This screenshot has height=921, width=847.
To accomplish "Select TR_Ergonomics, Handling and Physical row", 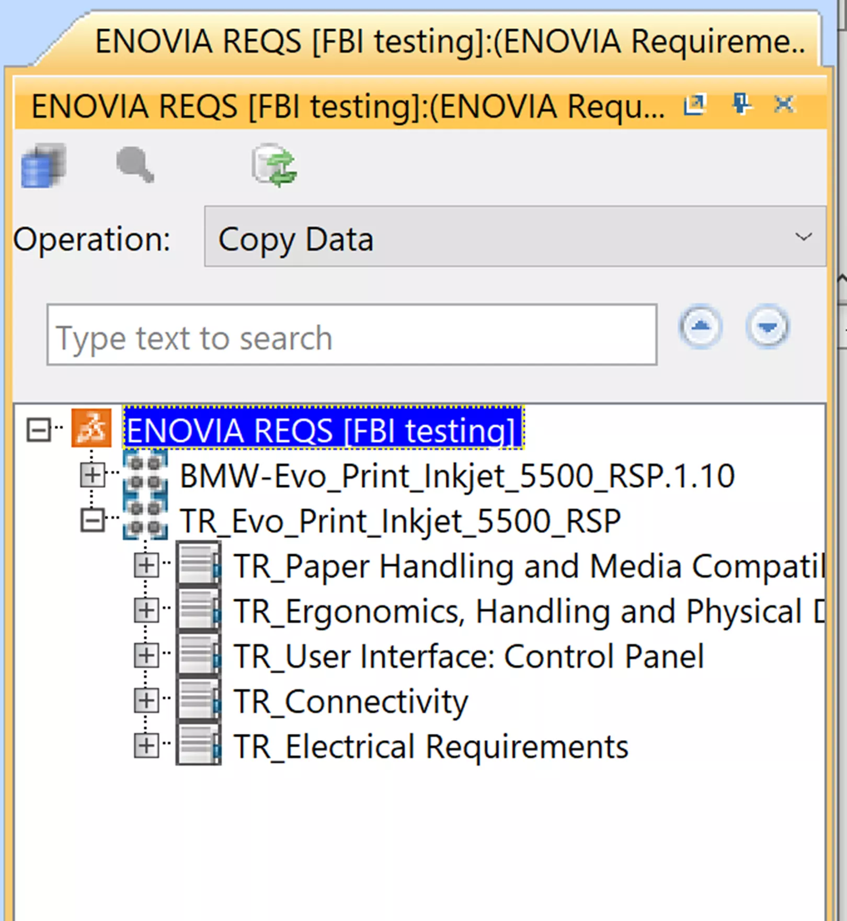I will pyautogui.click(x=529, y=611).
